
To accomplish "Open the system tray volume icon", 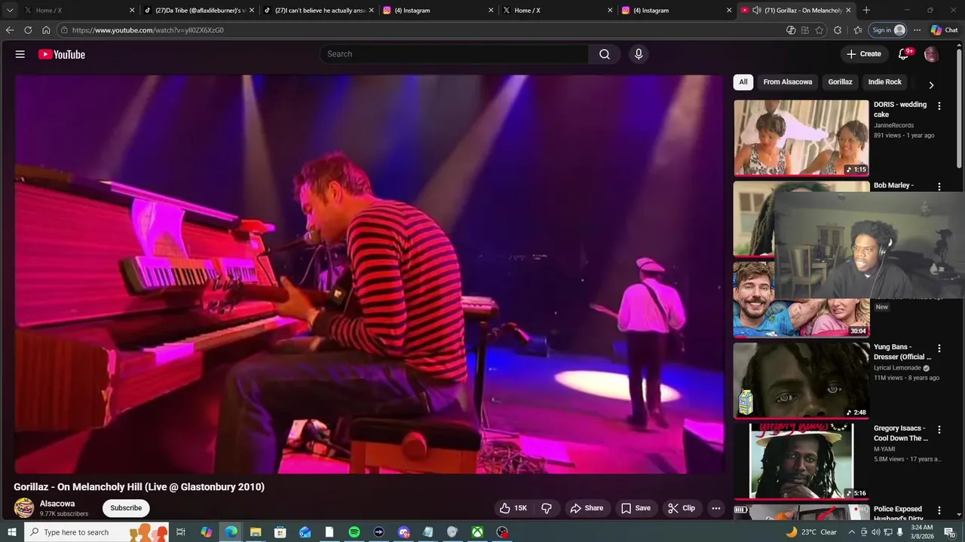I will 875,532.
